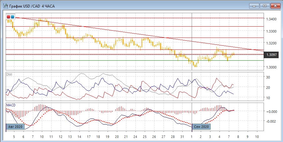The image size is (283, 142).
Task: Select the DMI indicator label
Action: click(10, 74)
